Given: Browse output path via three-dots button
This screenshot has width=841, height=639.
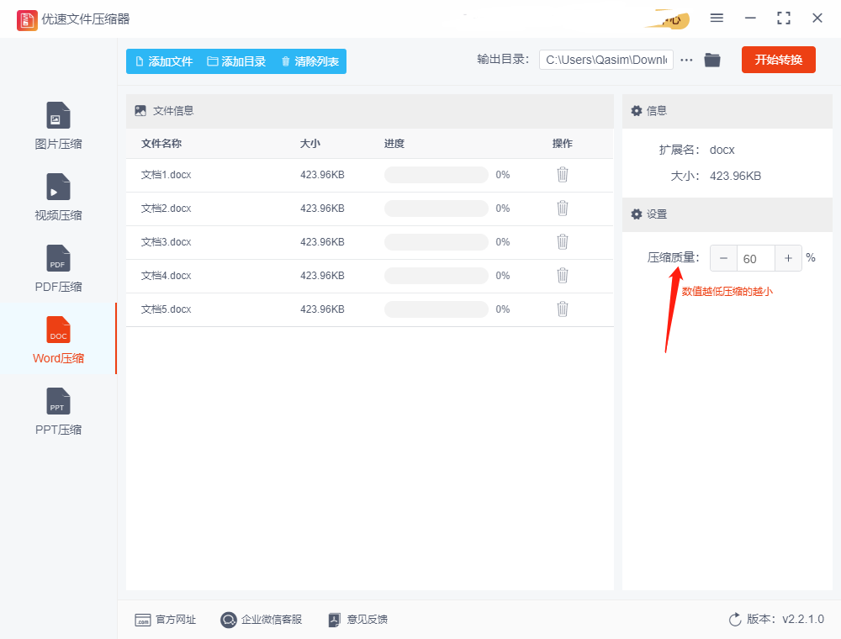Looking at the screenshot, I should coord(686,60).
